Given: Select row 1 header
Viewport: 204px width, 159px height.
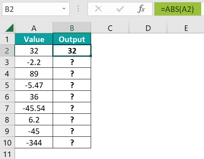Looking at the screenshot, I should [x=7, y=39].
